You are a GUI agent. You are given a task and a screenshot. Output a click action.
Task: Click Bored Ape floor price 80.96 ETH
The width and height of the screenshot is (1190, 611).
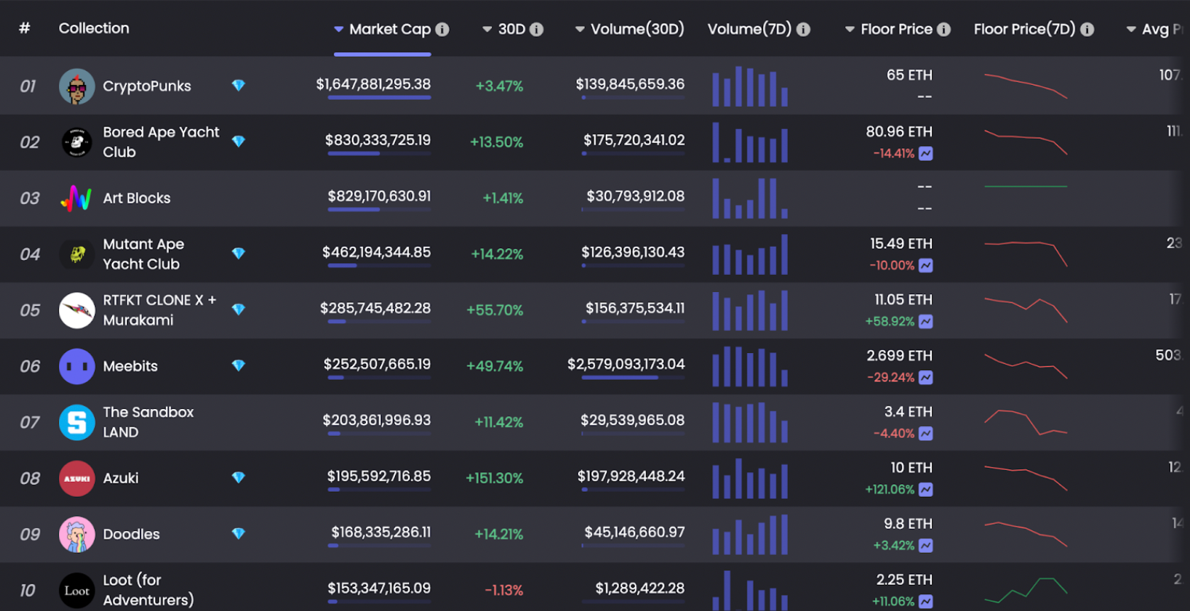(x=899, y=131)
